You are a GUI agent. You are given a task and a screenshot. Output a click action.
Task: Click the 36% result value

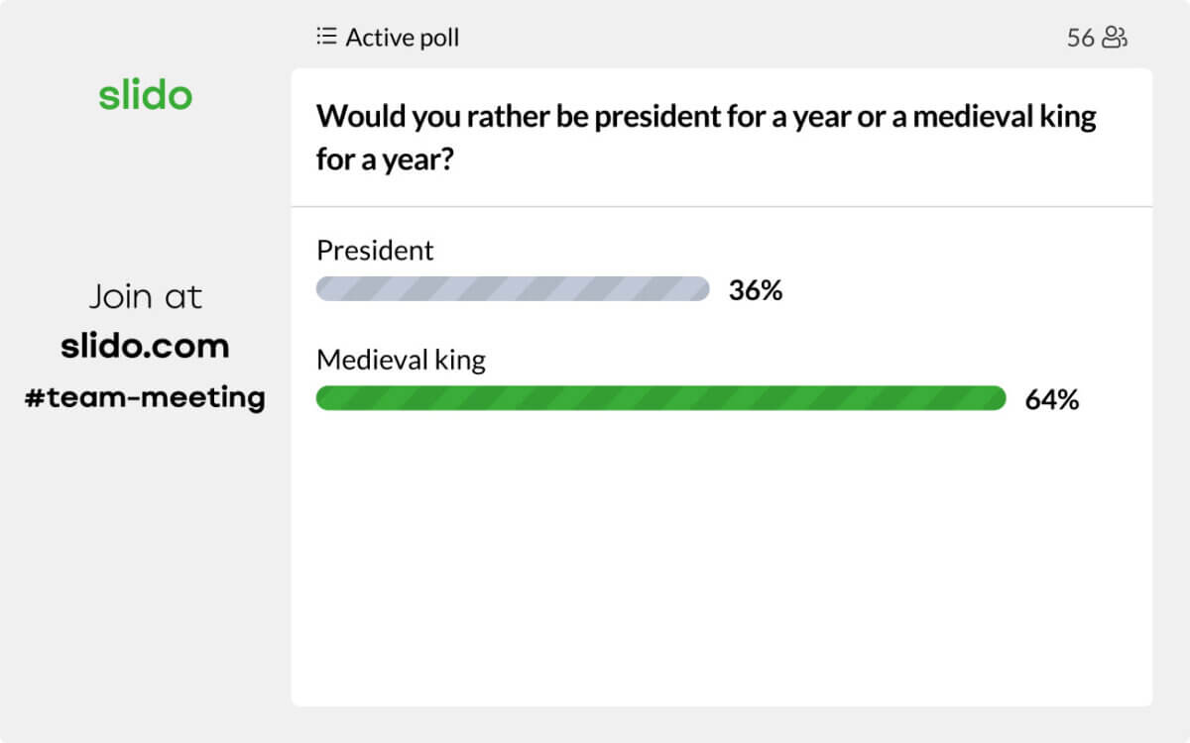pos(756,290)
